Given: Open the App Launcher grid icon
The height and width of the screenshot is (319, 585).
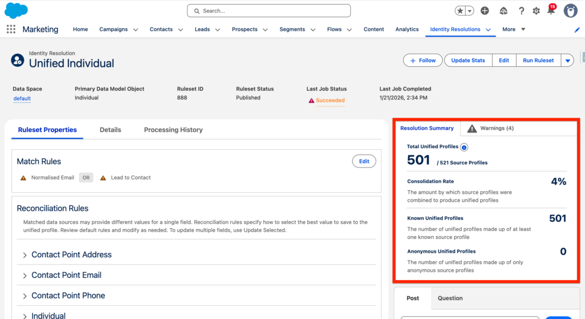Looking at the screenshot, I should pos(11,29).
